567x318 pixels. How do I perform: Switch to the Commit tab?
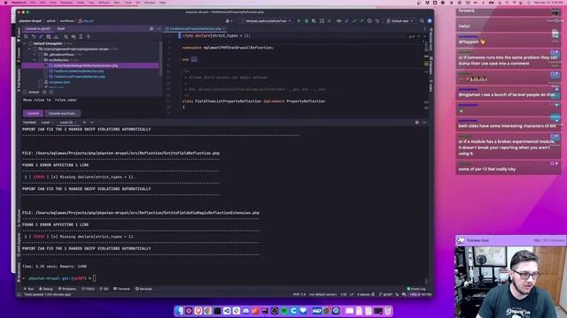(x=37, y=29)
